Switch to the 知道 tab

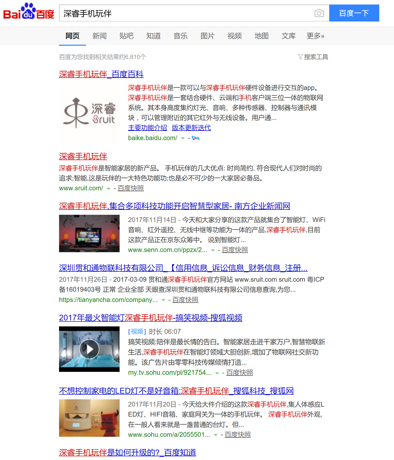(153, 36)
